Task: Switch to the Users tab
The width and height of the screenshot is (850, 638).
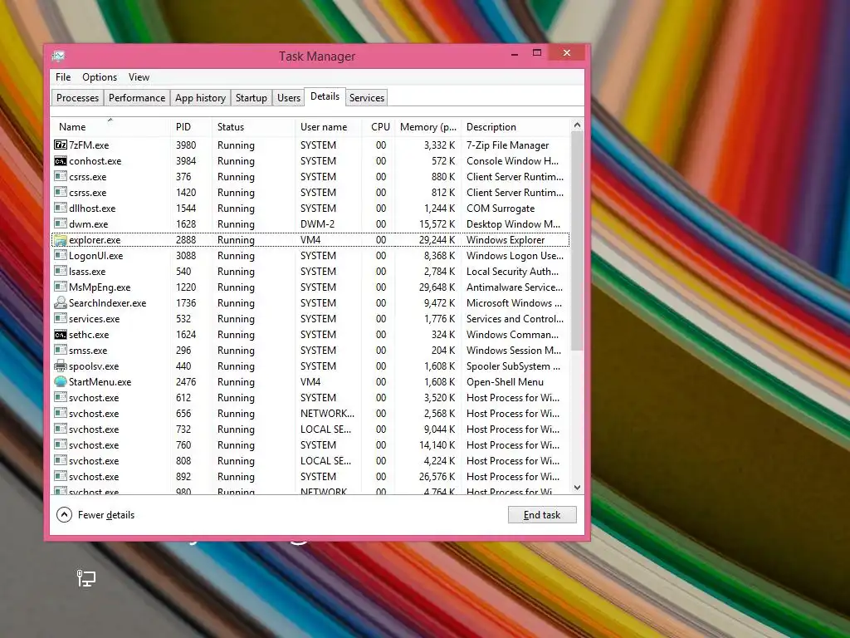Action: (288, 98)
